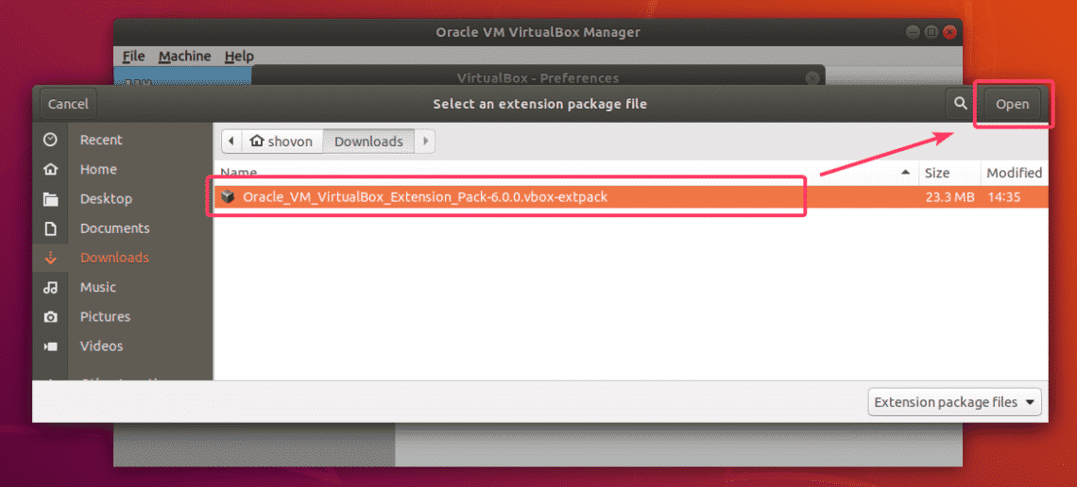The height and width of the screenshot is (487, 1077).
Task: Click the extension pack file icon
Action: point(227,197)
